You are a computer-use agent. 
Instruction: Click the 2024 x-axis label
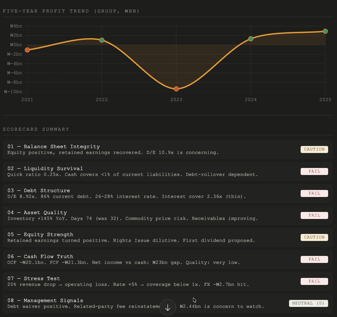[251, 100]
